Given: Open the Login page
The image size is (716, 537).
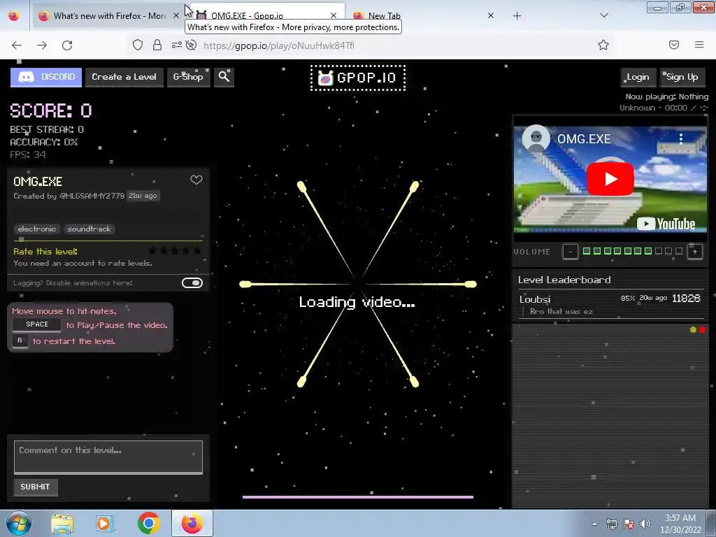Looking at the screenshot, I should 638,77.
